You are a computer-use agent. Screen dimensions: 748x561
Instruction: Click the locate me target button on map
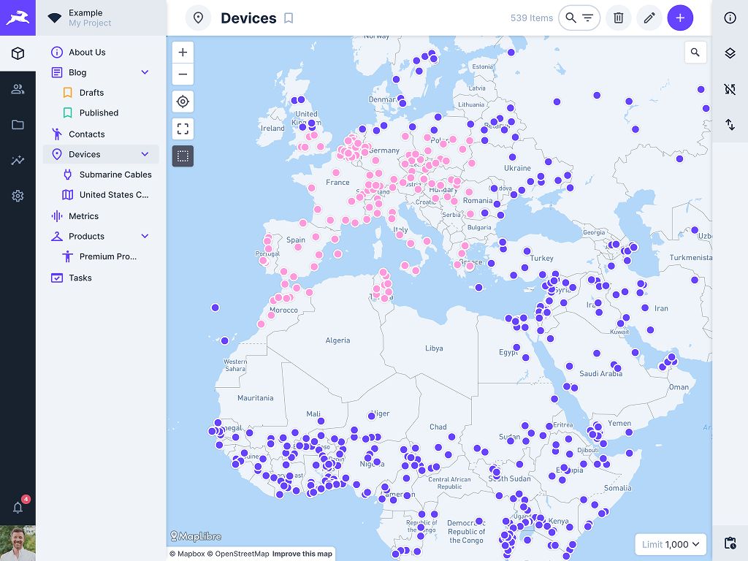click(x=183, y=102)
